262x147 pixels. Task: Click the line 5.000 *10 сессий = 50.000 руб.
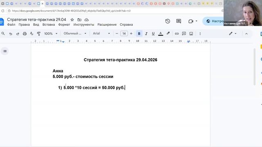[94, 87]
